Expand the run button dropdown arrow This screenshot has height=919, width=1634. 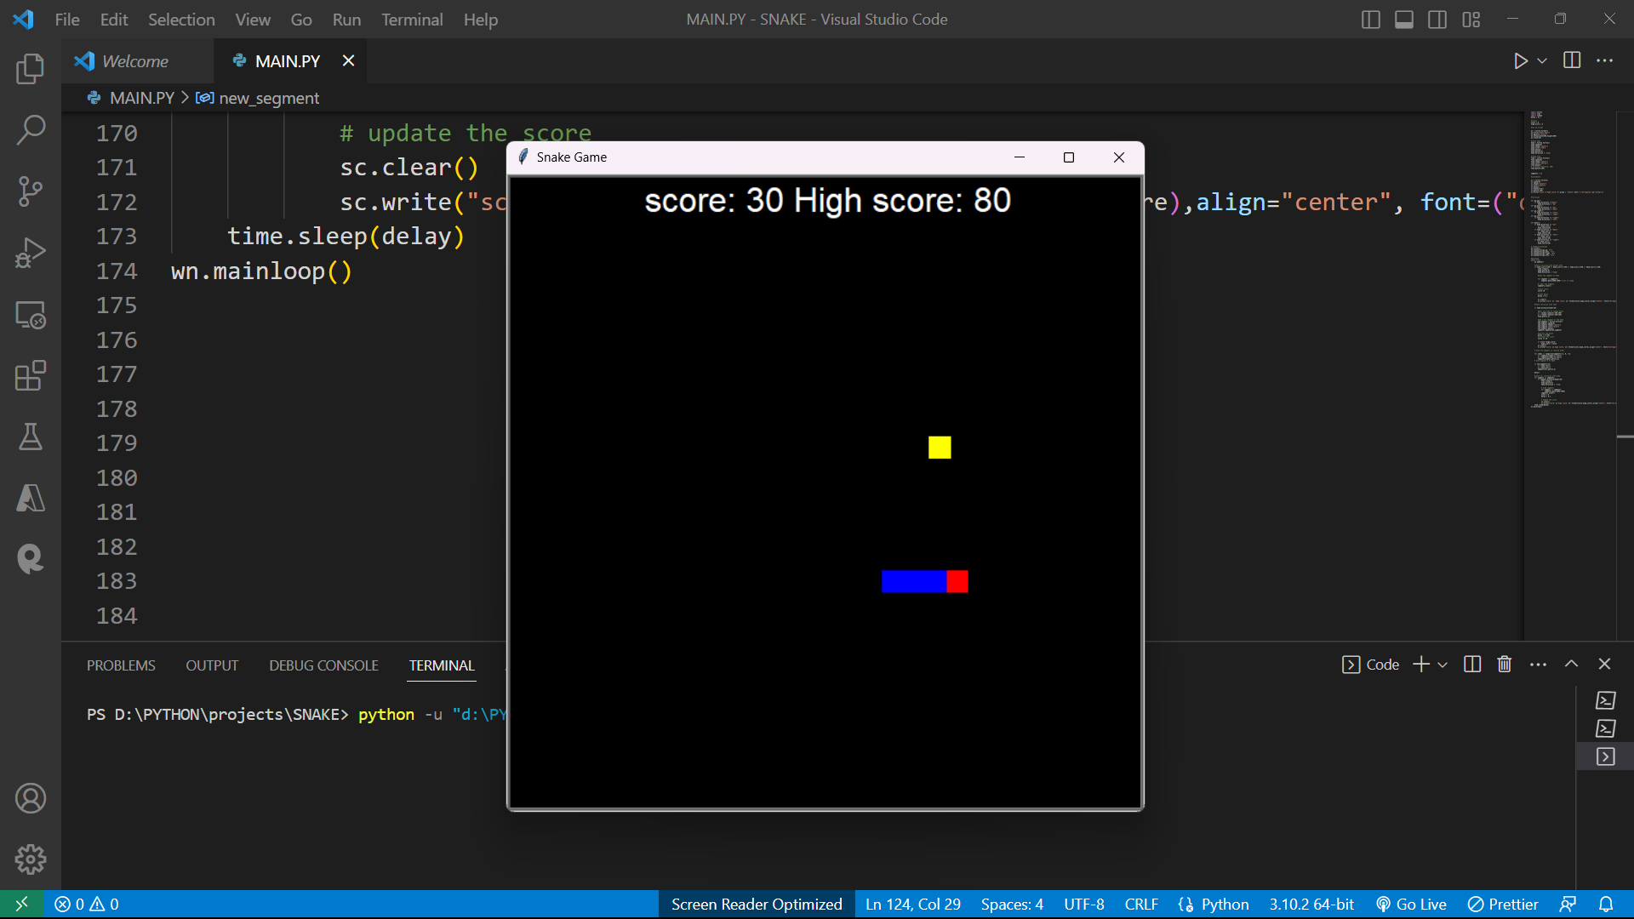[1542, 60]
